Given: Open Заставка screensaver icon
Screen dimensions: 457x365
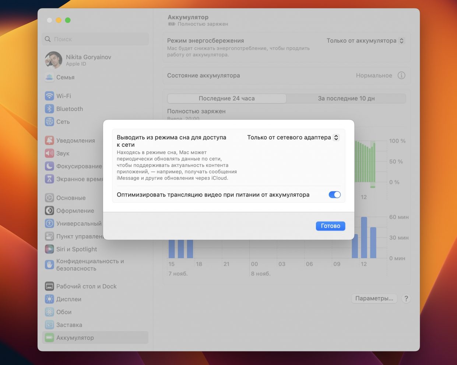Looking at the screenshot, I should tap(49, 325).
